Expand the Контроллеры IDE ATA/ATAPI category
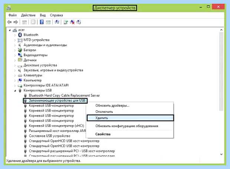The height and width of the screenshot is (169, 230). click(x=15, y=85)
